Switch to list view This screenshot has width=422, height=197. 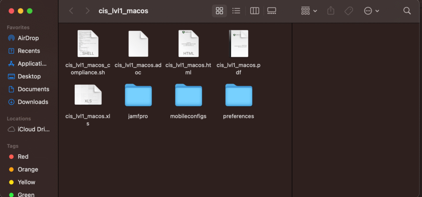[237, 11]
